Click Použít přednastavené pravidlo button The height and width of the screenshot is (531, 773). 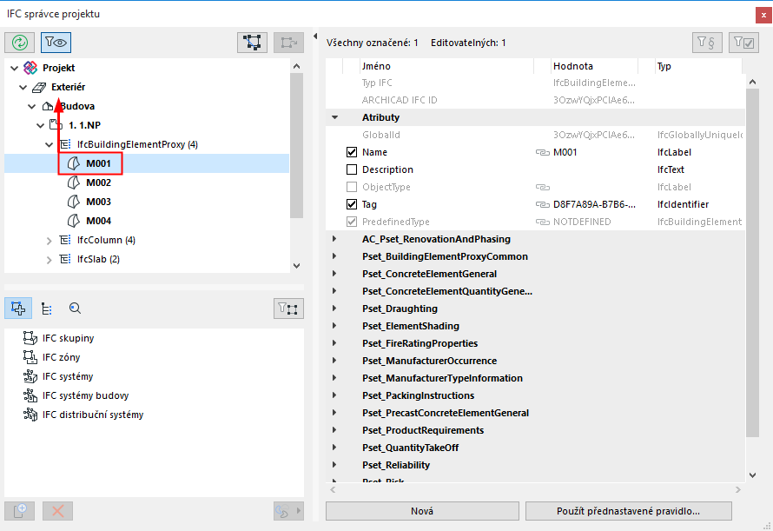click(628, 511)
